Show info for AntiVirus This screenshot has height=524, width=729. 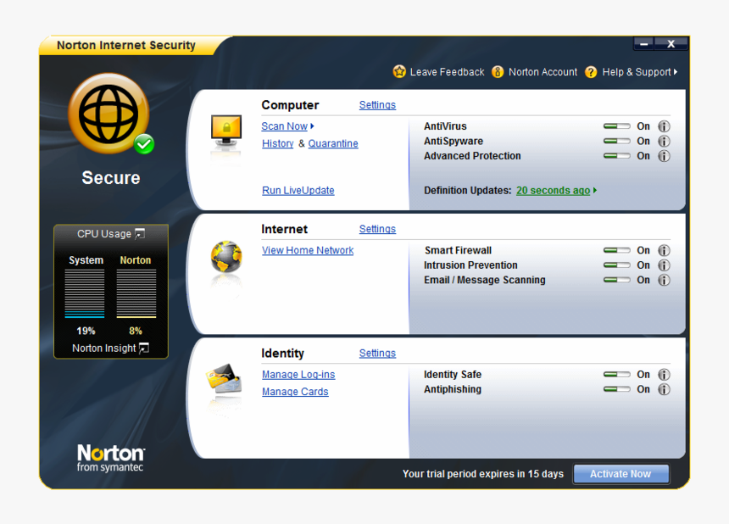[664, 126]
